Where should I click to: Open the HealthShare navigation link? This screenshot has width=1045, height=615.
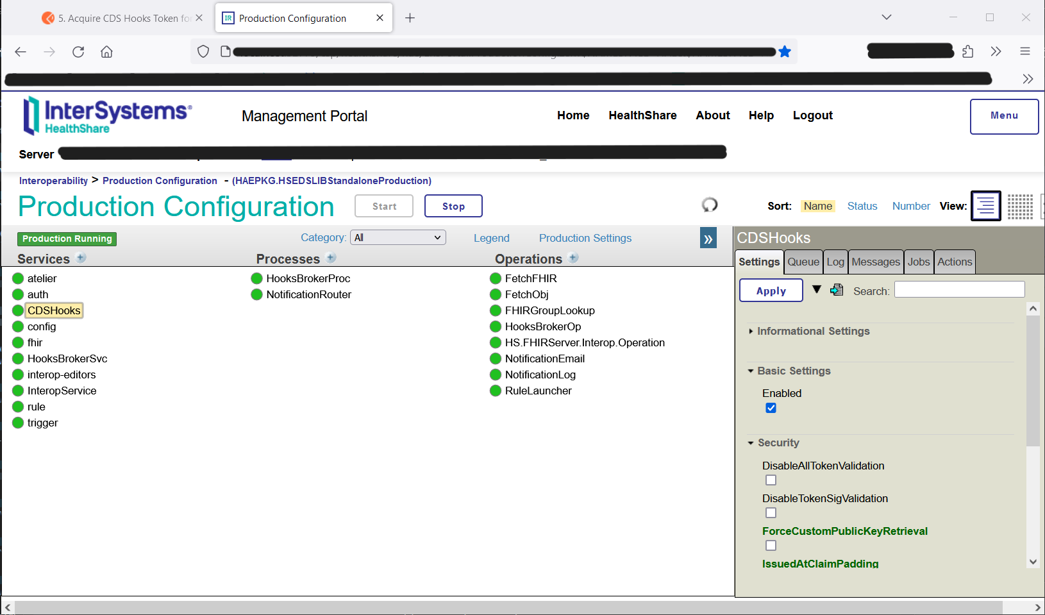(642, 115)
